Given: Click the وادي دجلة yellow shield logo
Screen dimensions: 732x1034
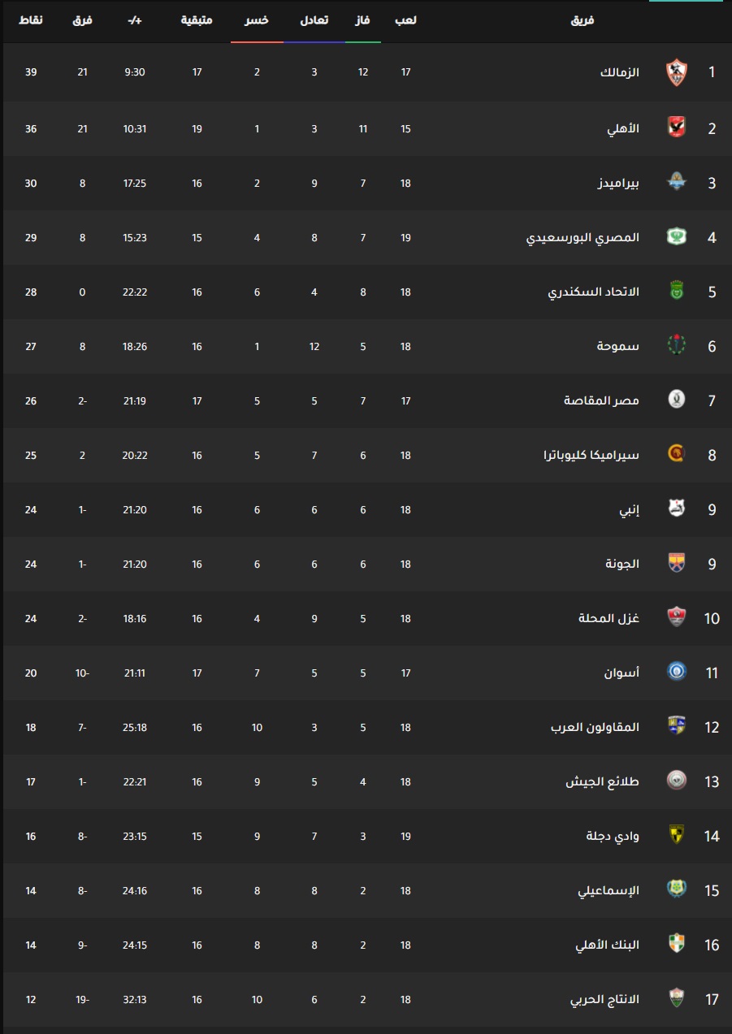Looking at the screenshot, I should point(676,836).
